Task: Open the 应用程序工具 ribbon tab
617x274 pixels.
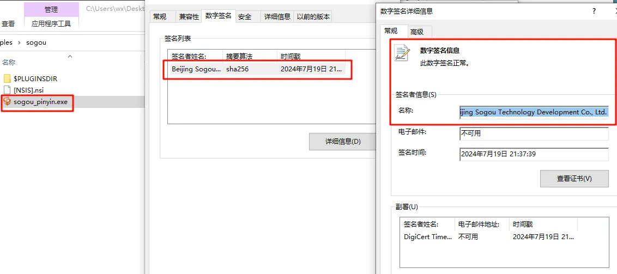Action: (x=51, y=23)
